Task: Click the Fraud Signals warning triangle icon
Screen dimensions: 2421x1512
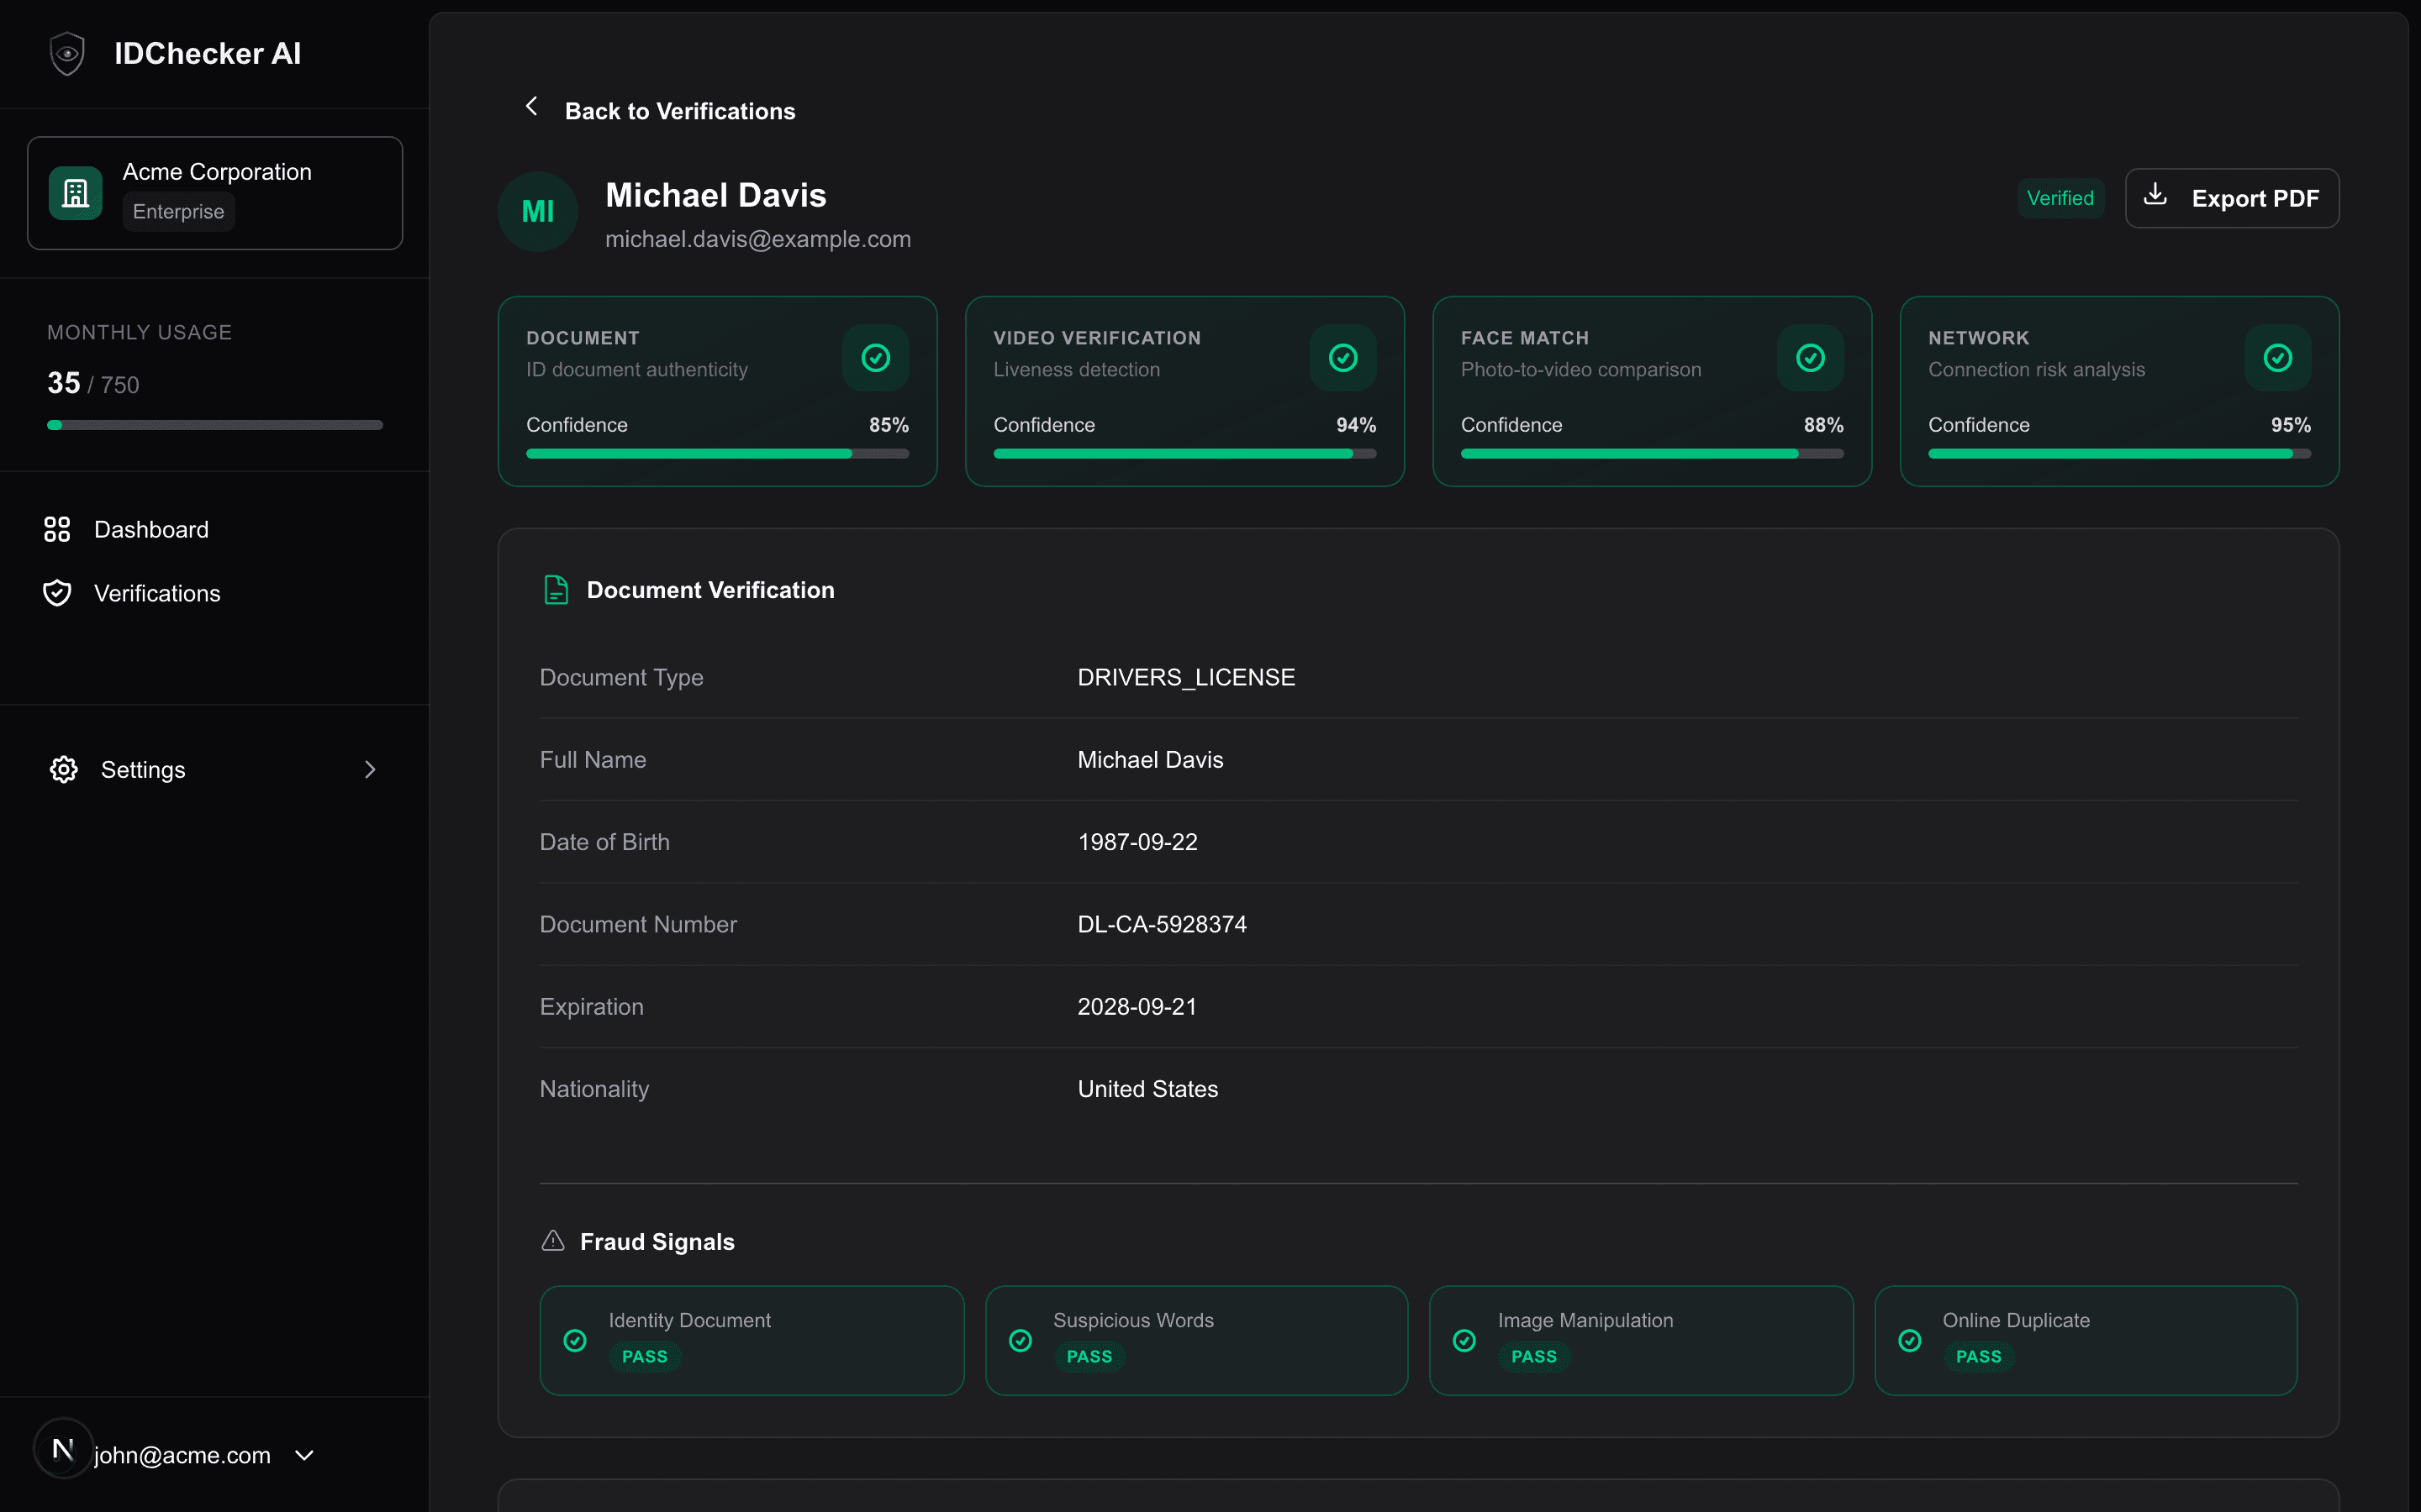Action: click(x=553, y=1241)
